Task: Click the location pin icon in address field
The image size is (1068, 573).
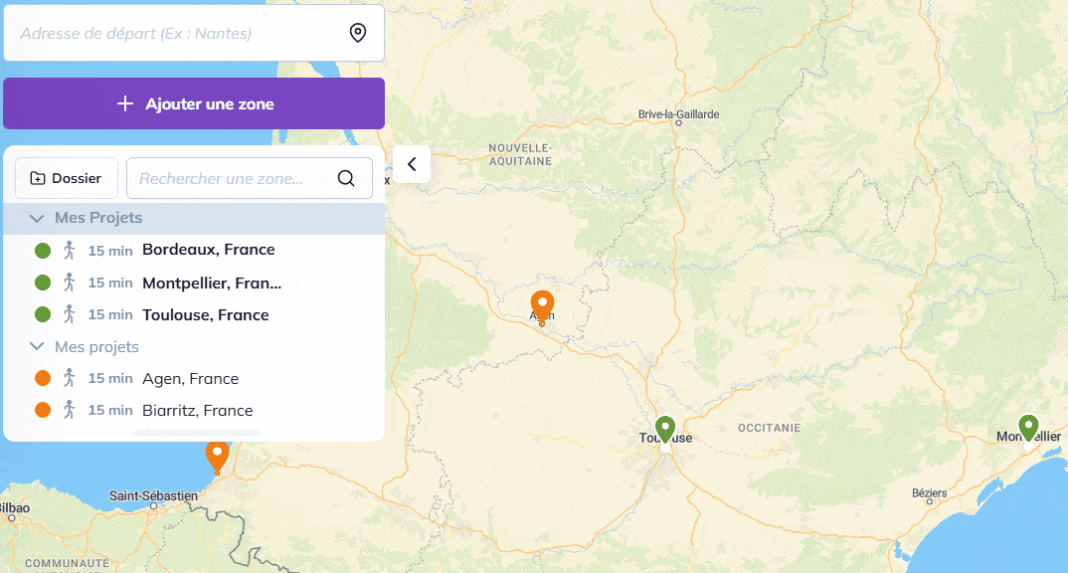Action: tap(358, 34)
